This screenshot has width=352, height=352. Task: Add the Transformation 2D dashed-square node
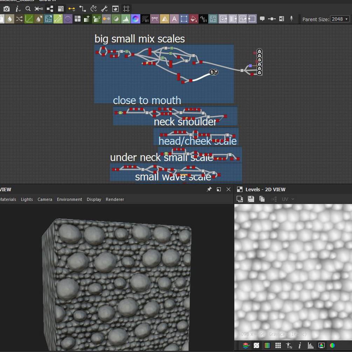(184, 19)
